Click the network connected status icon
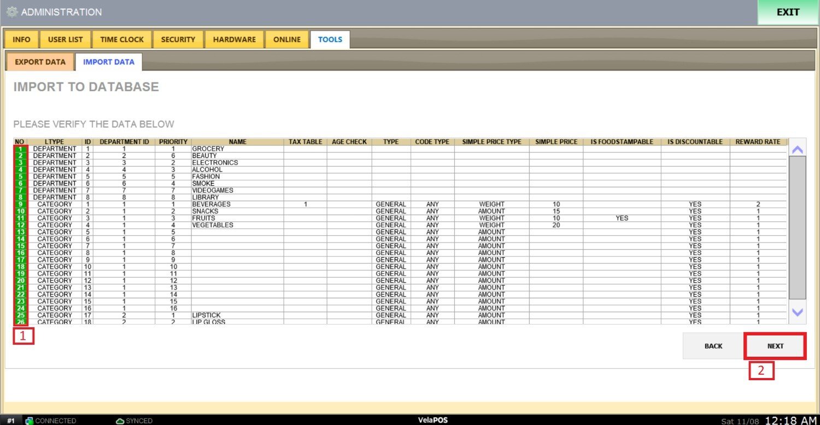820x425 pixels. point(30,421)
